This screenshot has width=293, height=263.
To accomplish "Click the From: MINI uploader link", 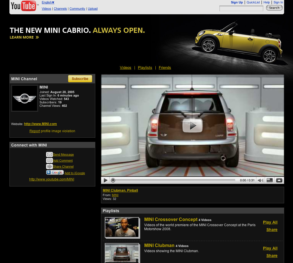I will coord(115,195).
